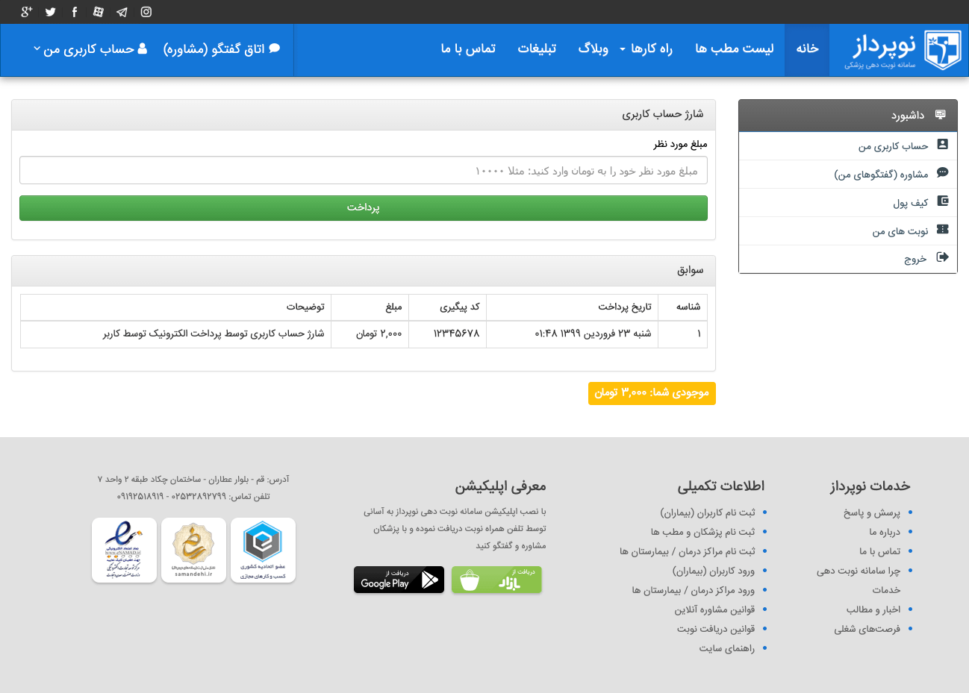Open لیست مطب ها in navigation bar

click(734, 49)
